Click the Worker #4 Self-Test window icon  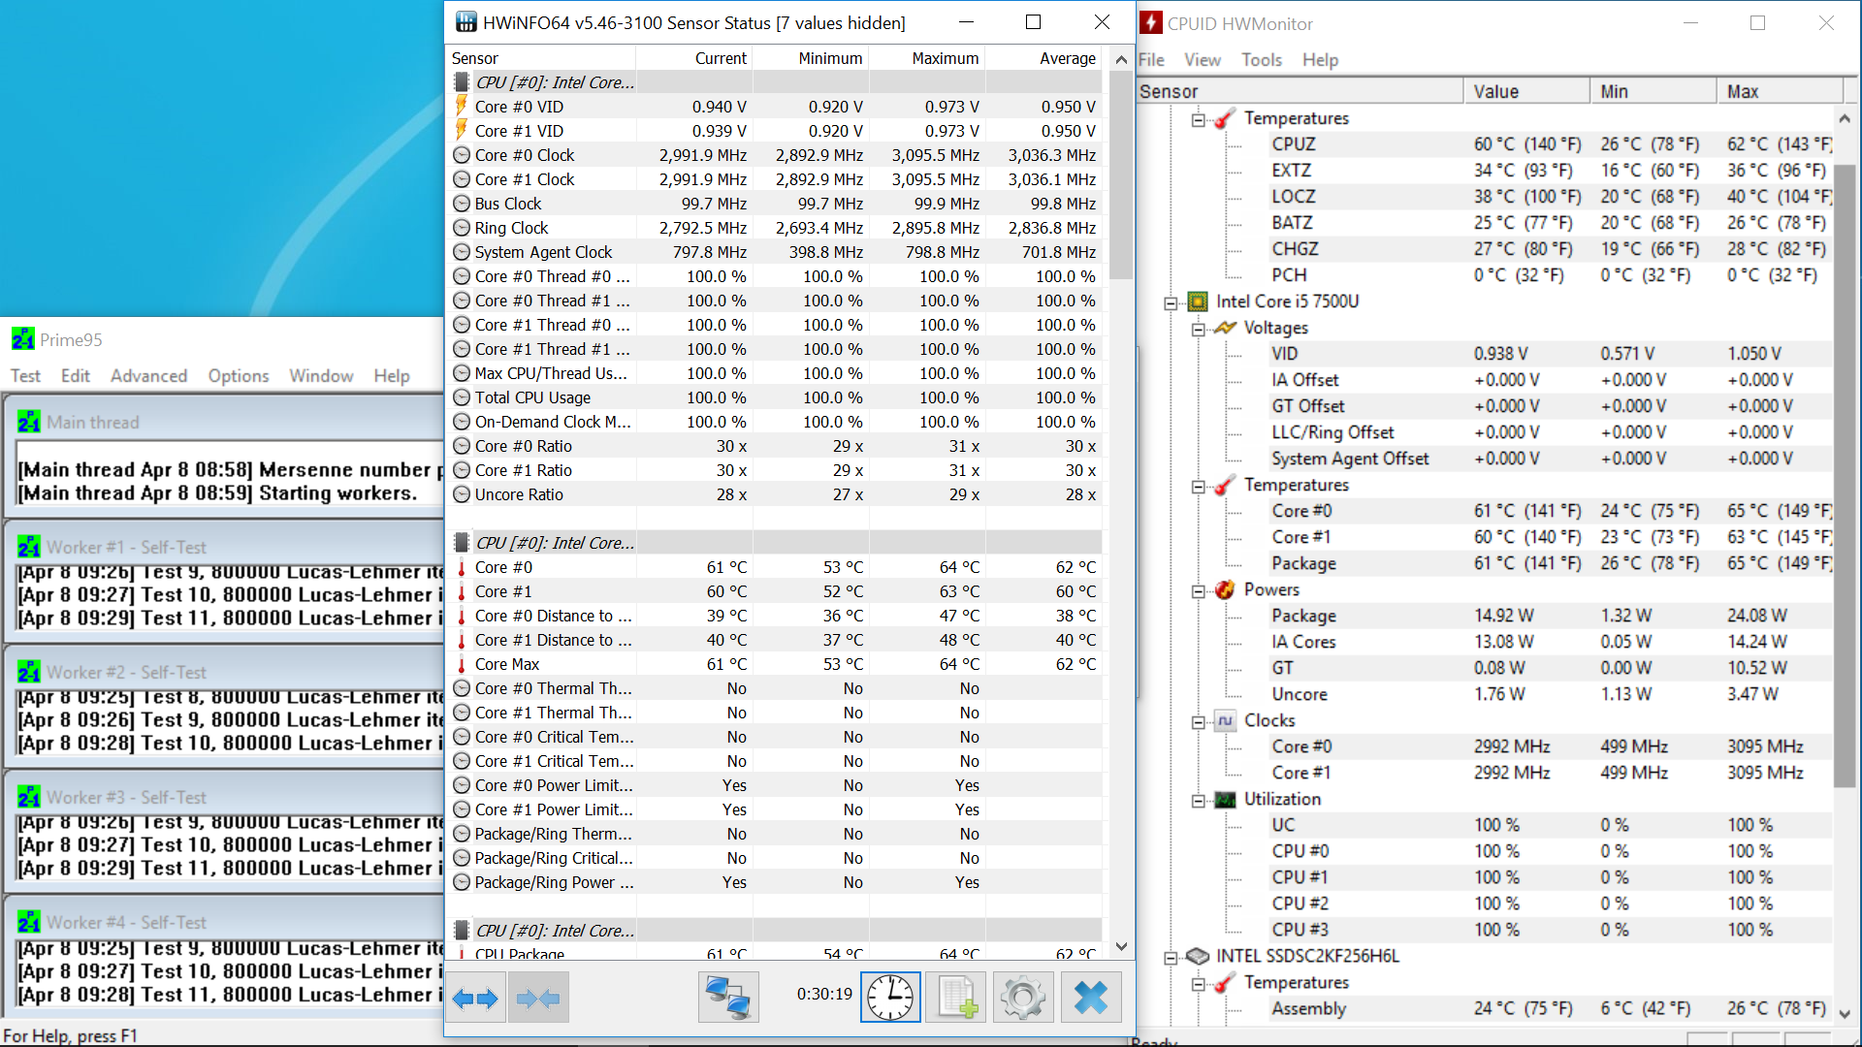pyautogui.click(x=29, y=922)
